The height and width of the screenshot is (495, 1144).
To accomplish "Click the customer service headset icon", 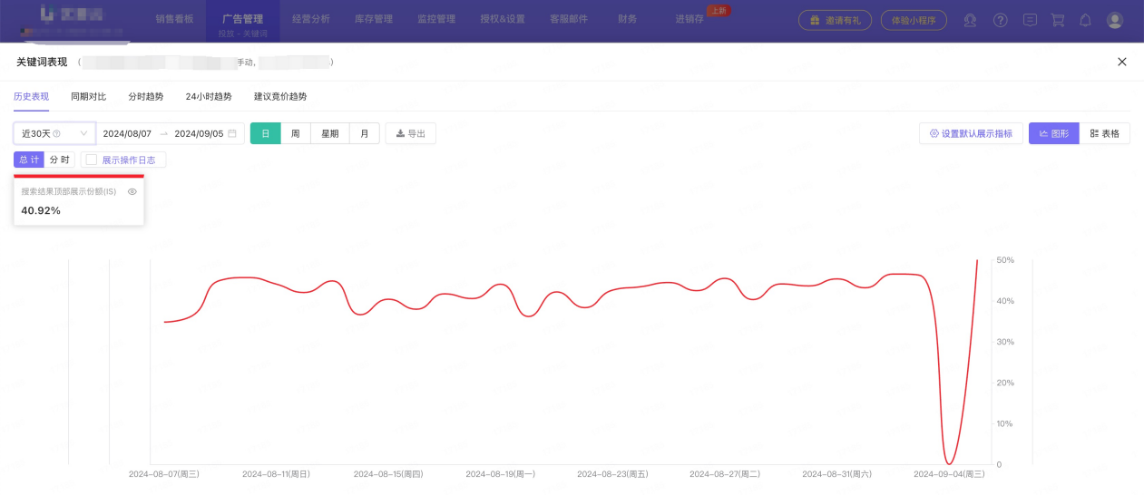I will [970, 20].
